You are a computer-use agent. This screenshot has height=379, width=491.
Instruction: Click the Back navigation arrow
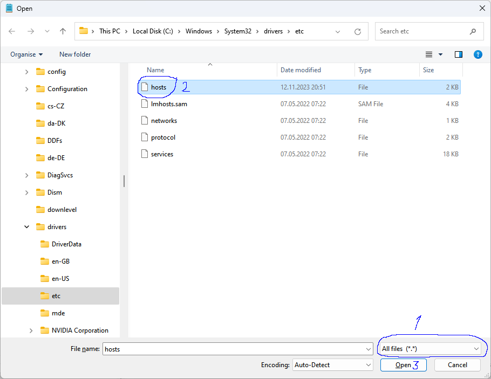(x=12, y=31)
